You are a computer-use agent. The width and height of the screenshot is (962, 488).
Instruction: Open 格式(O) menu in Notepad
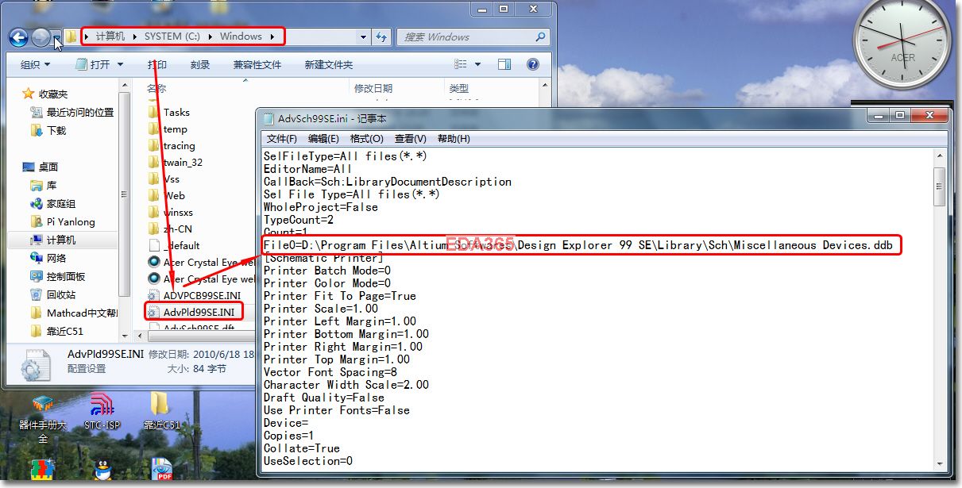pyautogui.click(x=366, y=138)
